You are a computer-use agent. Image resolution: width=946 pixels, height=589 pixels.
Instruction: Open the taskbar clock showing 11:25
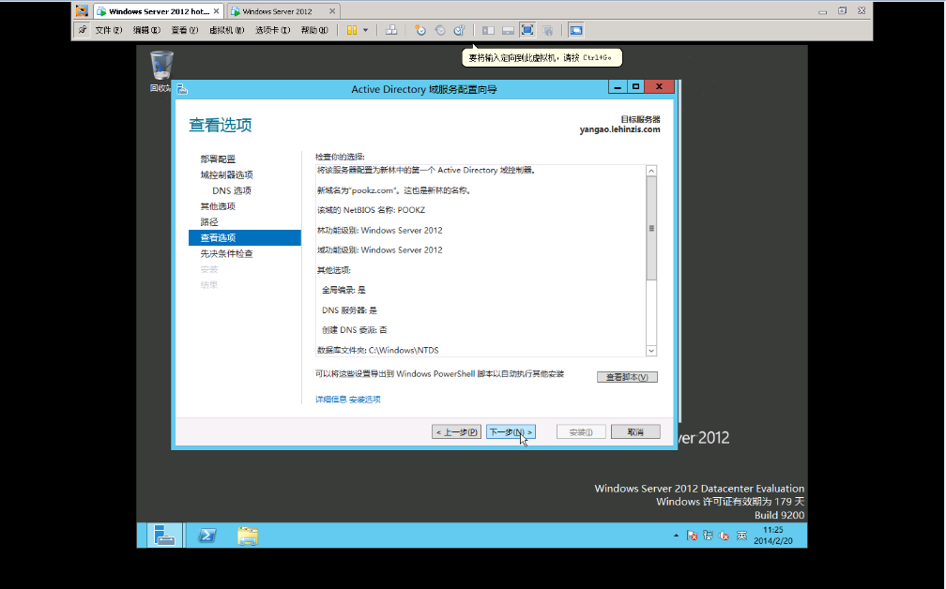(x=773, y=536)
